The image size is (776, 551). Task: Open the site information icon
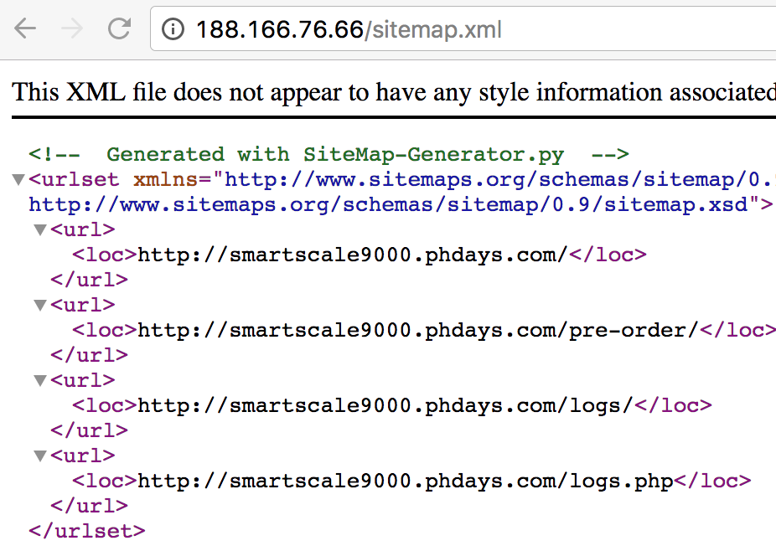(x=173, y=30)
